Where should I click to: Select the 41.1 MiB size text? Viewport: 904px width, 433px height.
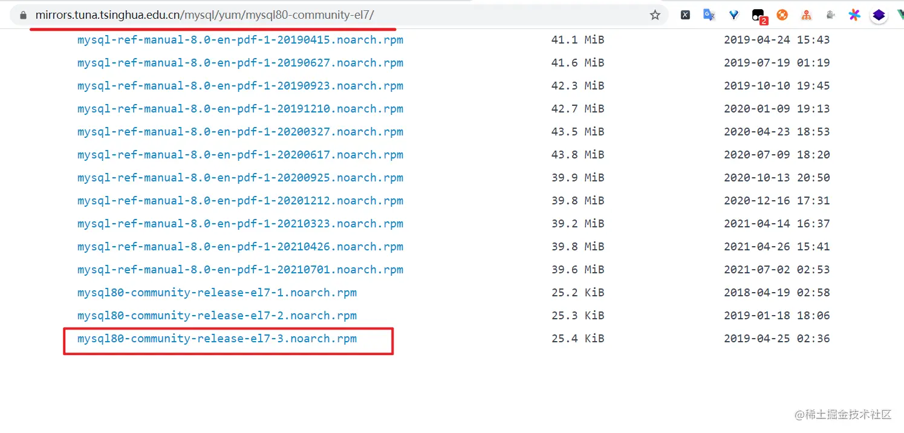pyautogui.click(x=577, y=40)
